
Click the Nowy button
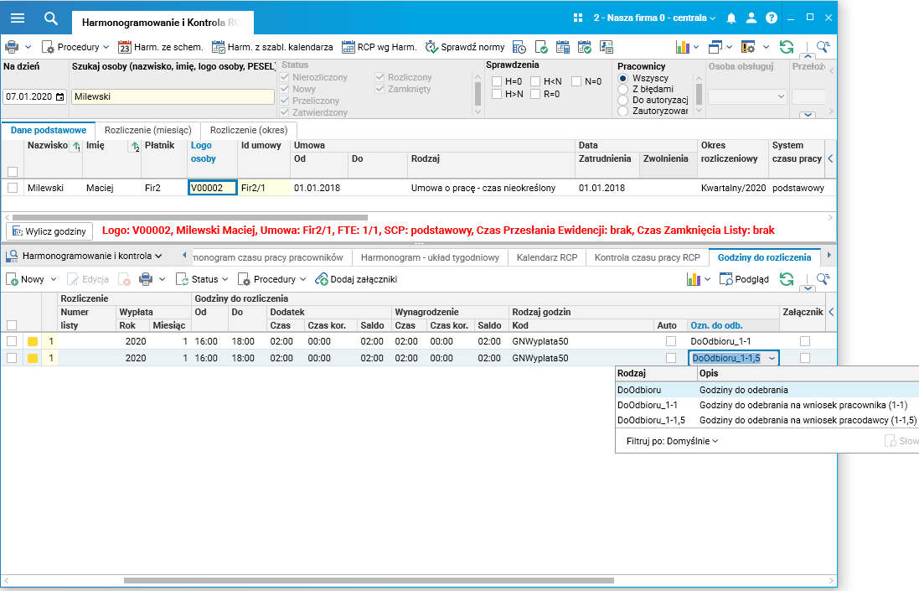click(x=25, y=279)
